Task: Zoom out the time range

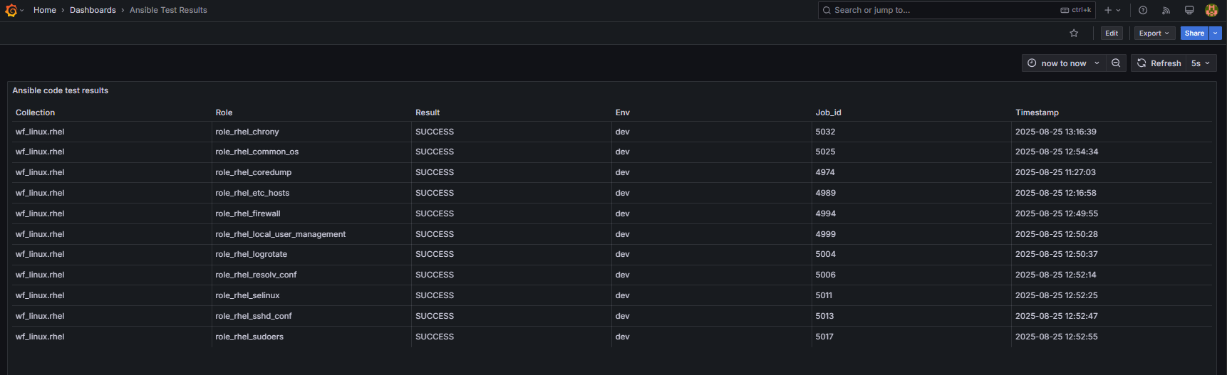Action: (x=1116, y=63)
